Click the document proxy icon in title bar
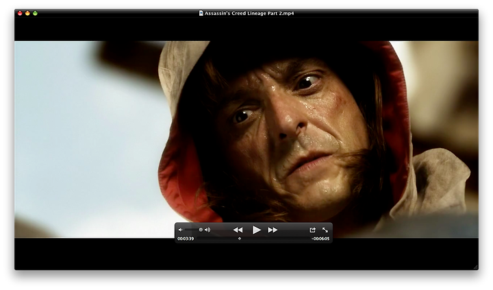The image size is (493, 290). tap(201, 13)
